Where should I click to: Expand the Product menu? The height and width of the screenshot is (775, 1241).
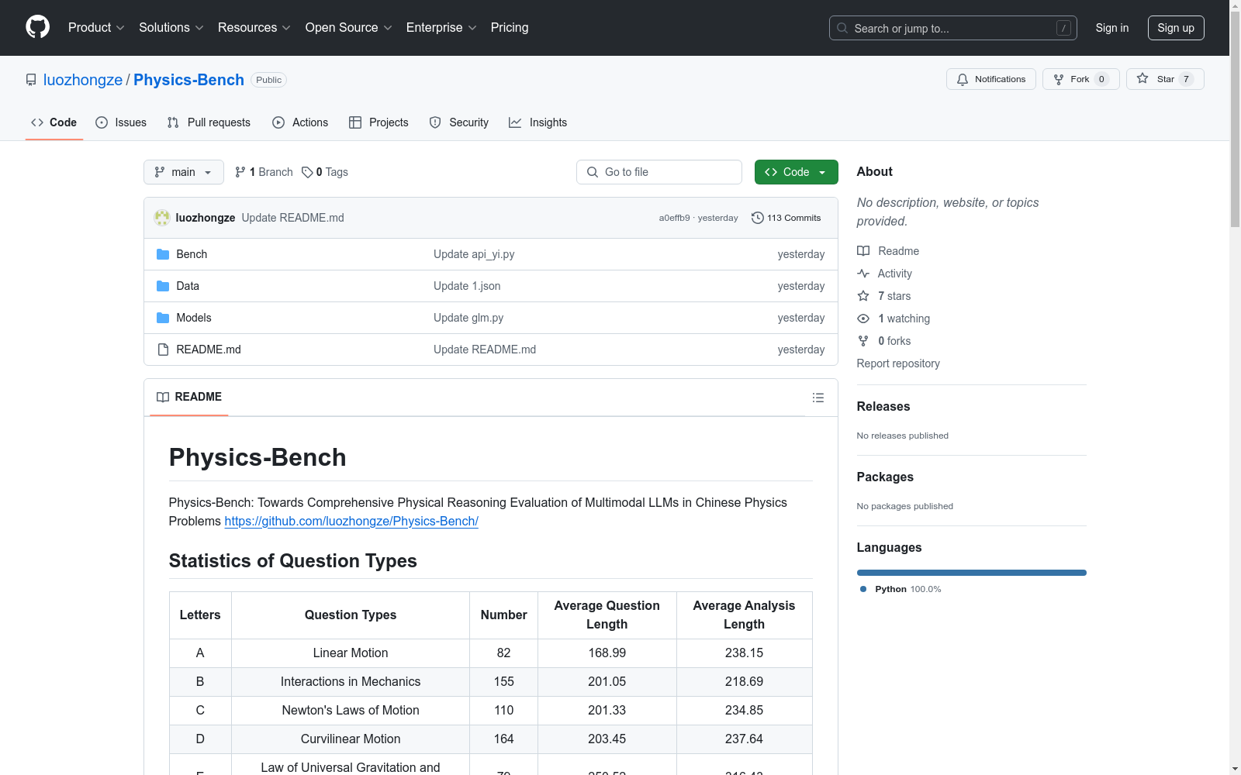96,28
